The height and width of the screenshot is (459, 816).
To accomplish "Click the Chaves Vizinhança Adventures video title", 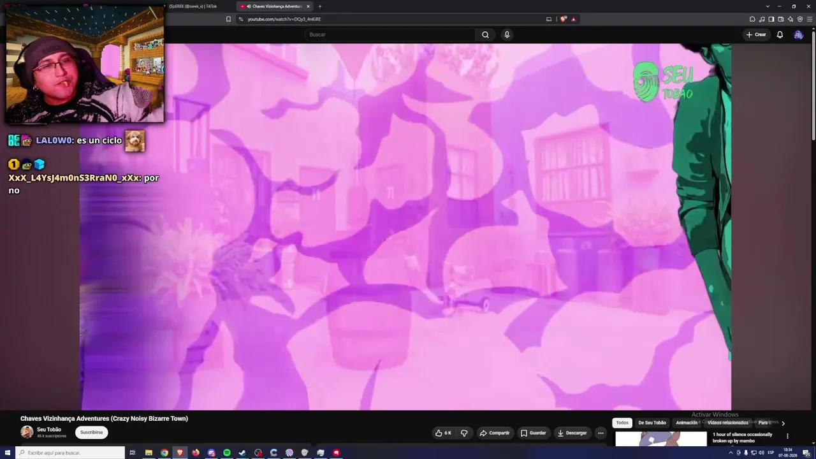I will [x=104, y=419].
